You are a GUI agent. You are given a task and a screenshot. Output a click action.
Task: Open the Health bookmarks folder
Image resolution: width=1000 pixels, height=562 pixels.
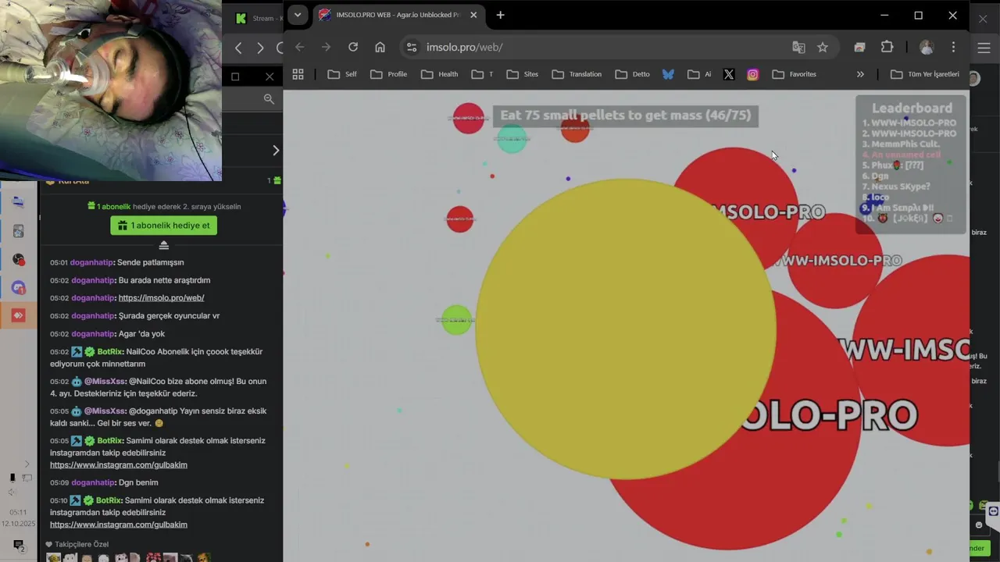(x=439, y=74)
